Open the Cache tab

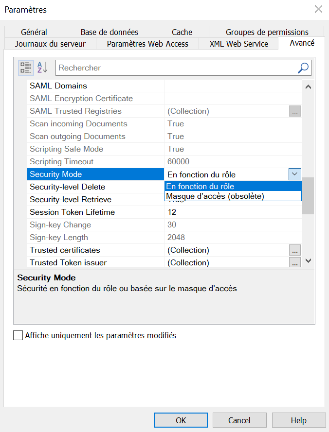tap(182, 32)
